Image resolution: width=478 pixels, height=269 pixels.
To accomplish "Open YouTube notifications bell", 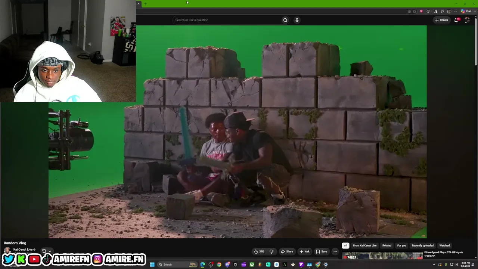I will (456, 20).
